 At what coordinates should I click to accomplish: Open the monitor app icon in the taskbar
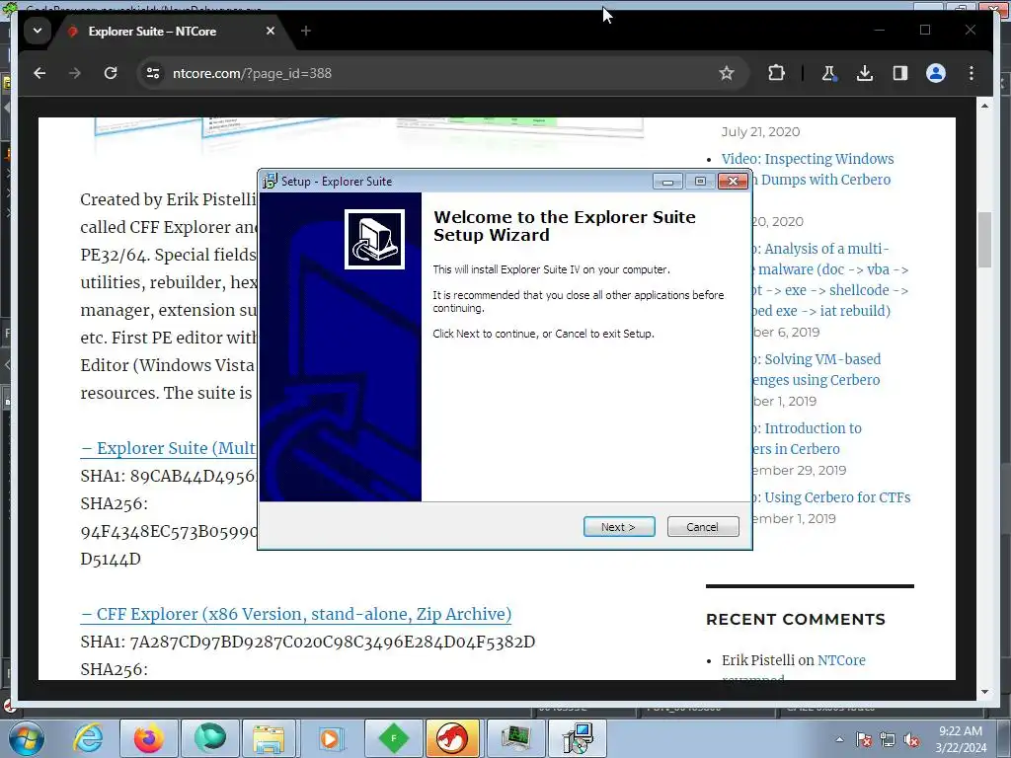(x=515, y=738)
